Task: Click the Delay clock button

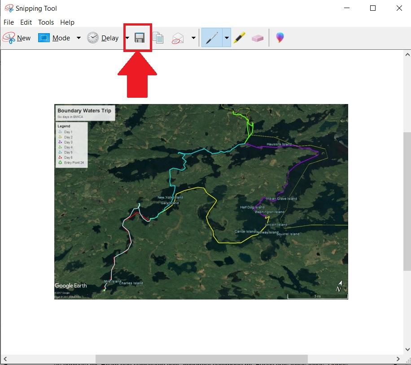Action: 103,38
